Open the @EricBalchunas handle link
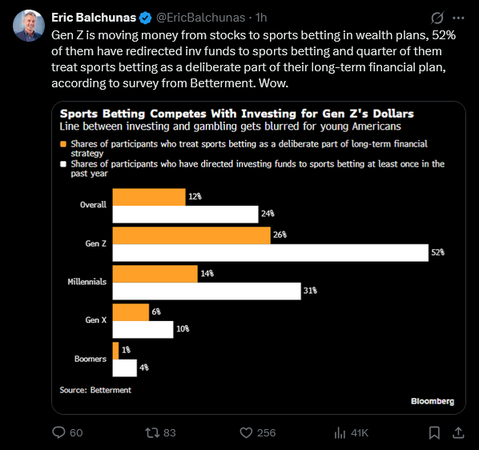The image size is (479, 450). point(201,18)
